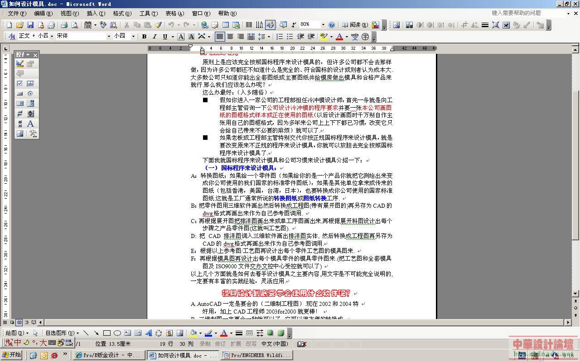Expand the line spacing dropdown arrow
The width and height of the screenshot is (580, 362).
point(269,37)
